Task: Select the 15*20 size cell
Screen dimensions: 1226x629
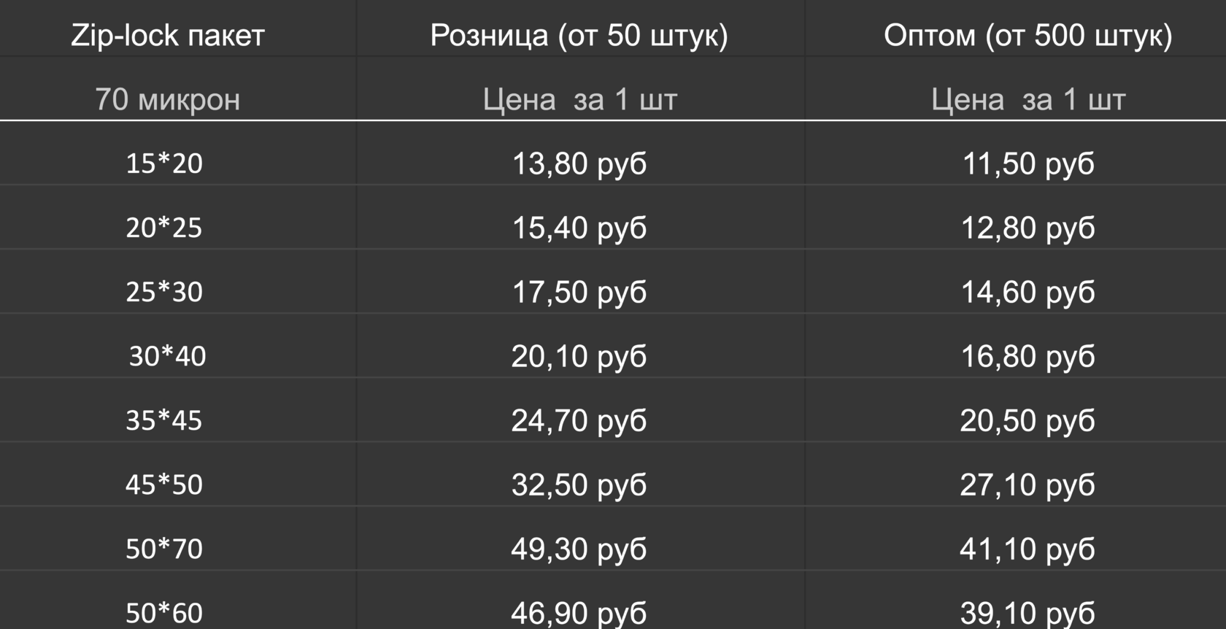Action: click(x=164, y=163)
